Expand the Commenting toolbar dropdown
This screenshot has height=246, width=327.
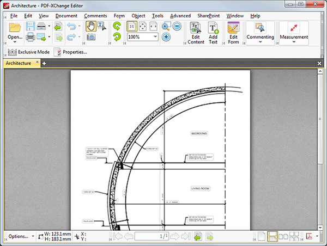(x=261, y=42)
